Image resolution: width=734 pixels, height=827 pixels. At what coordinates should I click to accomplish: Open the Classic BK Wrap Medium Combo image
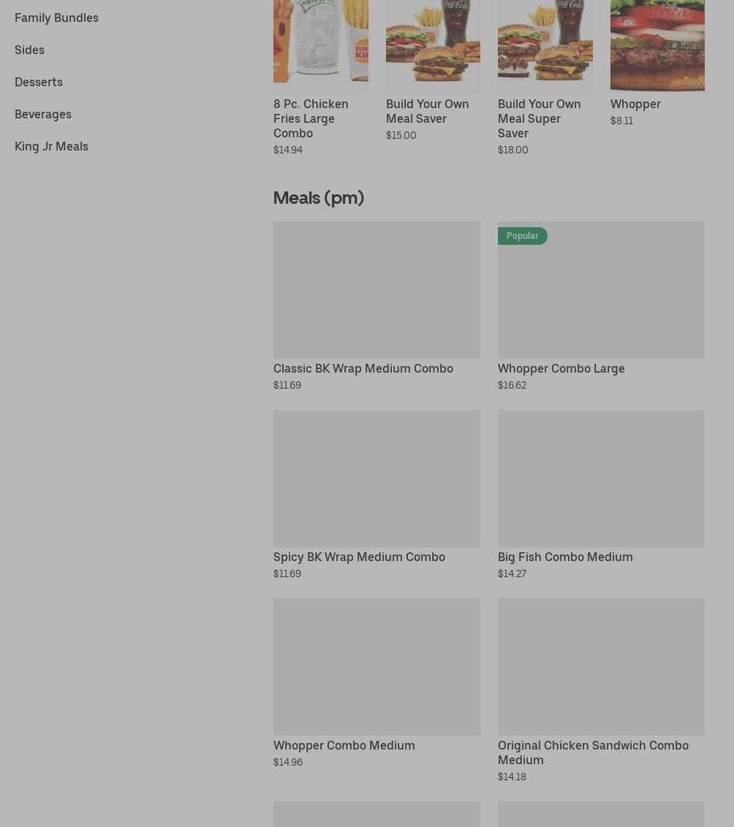tap(377, 290)
